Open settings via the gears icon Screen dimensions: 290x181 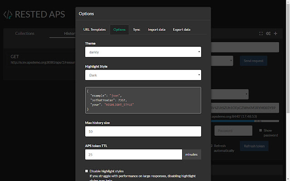tap(268, 33)
